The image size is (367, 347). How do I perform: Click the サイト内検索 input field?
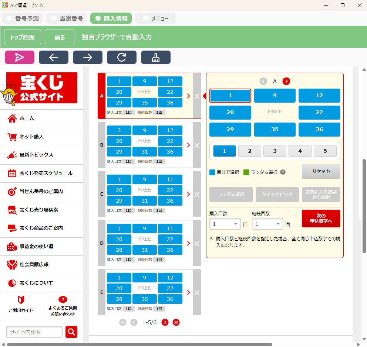(34, 332)
